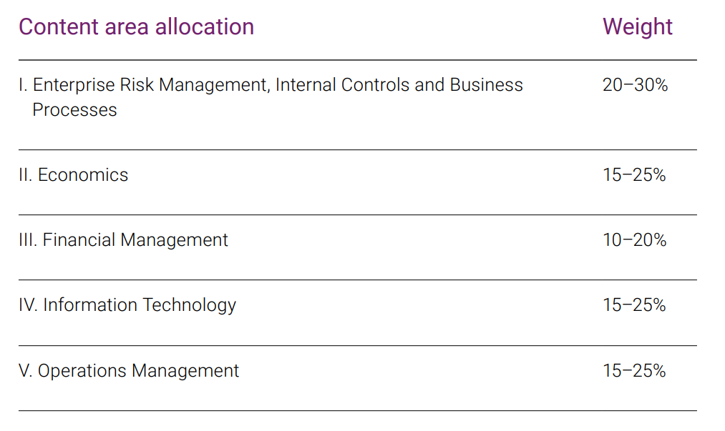Screen dimensions: 725x431
Task: Click the Economics 15–25% weight
Action: click(634, 175)
